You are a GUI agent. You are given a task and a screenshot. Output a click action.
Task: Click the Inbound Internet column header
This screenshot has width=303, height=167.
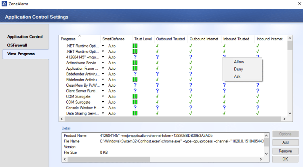271,39
